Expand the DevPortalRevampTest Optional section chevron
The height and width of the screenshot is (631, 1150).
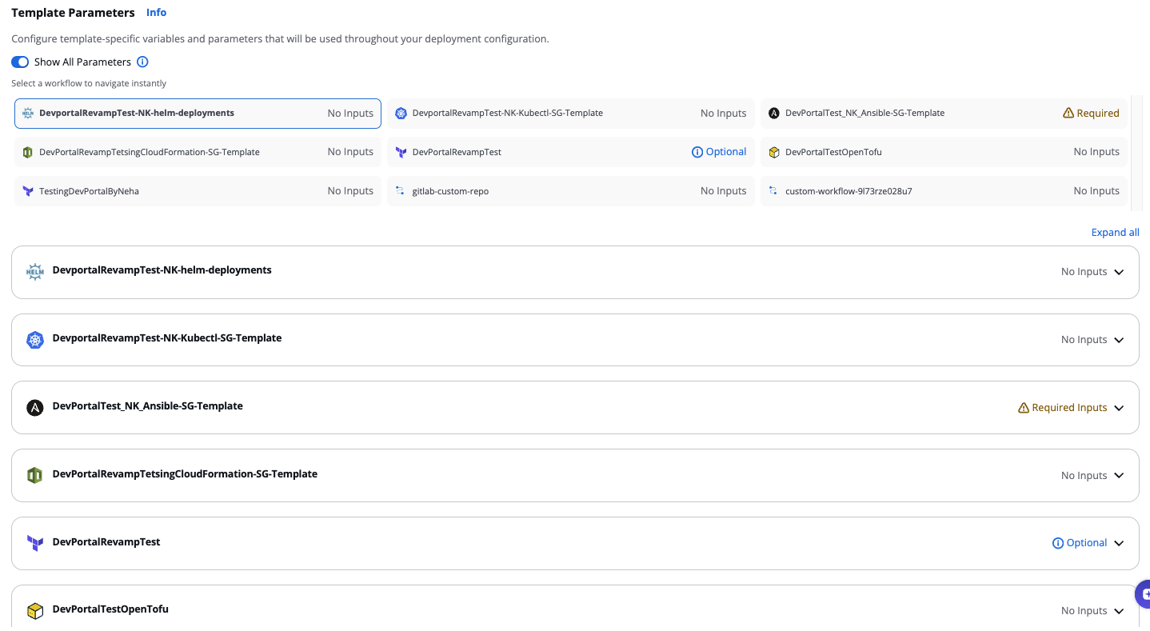tap(1119, 543)
